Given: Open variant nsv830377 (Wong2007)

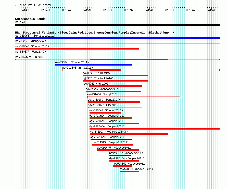Looking at the screenshot, I should (x=31, y=52).
